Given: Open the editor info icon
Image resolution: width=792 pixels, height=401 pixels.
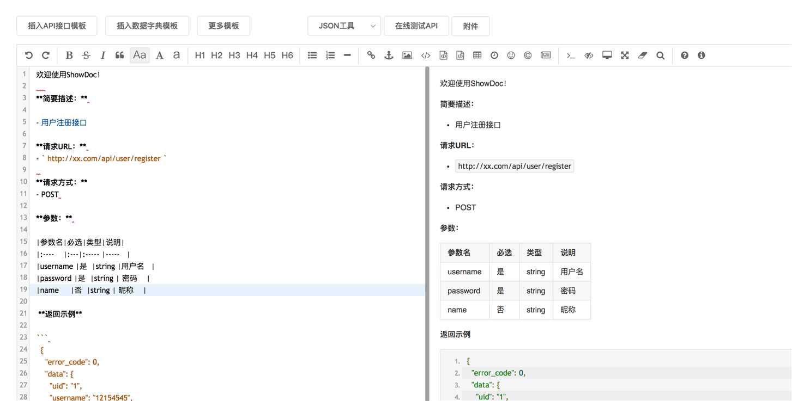Looking at the screenshot, I should pos(702,55).
